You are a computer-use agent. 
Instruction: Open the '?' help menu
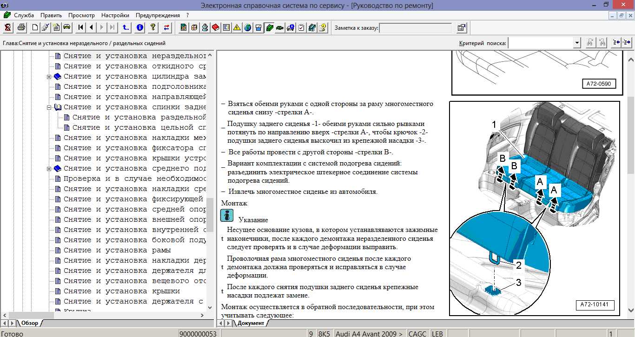(x=187, y=15)
